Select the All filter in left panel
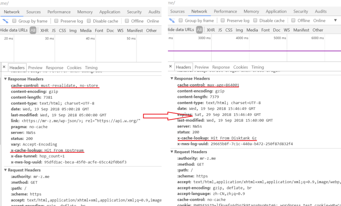 pyautogui.click(x=33, y=30)
